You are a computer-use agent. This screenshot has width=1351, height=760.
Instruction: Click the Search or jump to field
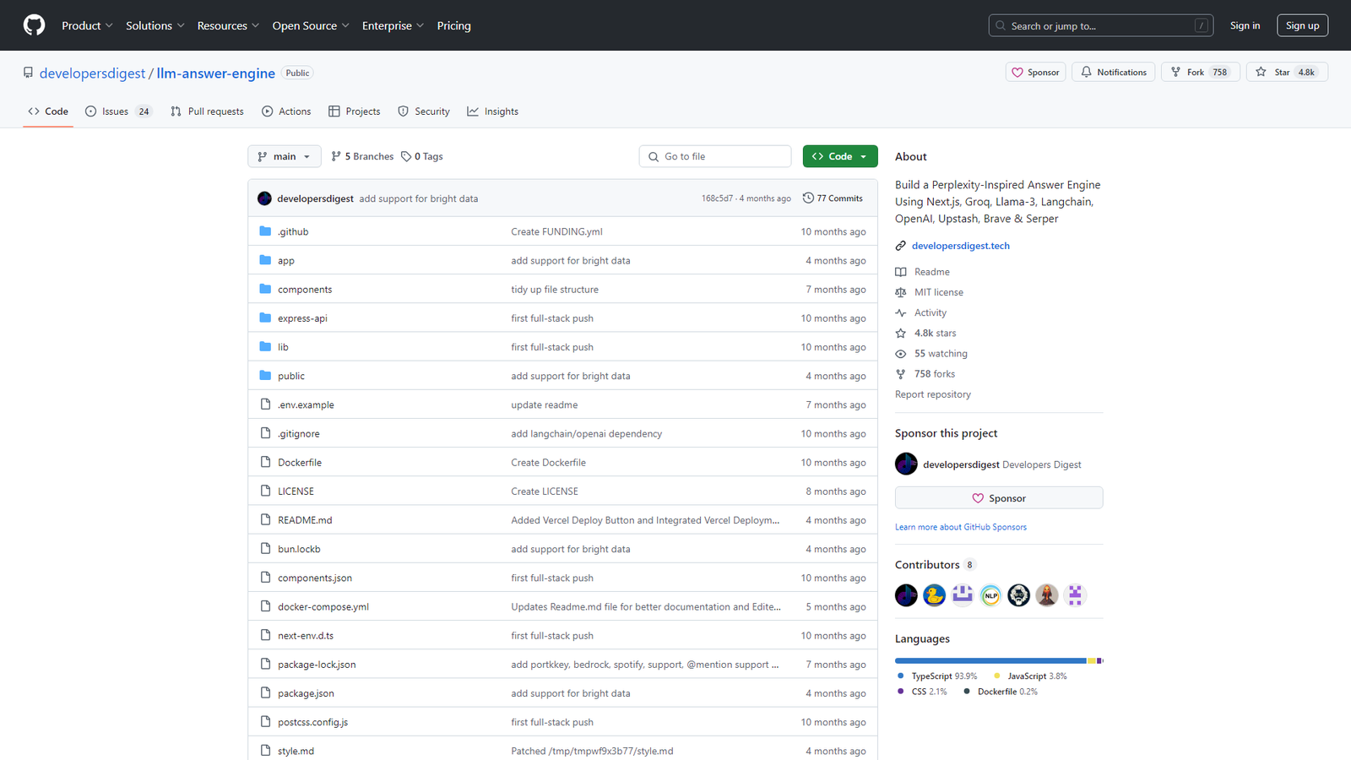[x=1101, y=26]
